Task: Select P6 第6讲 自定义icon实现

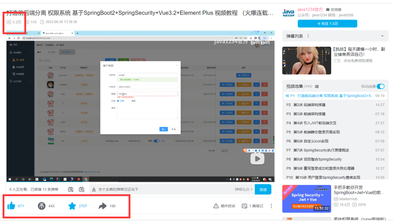Action: point(335,141)
